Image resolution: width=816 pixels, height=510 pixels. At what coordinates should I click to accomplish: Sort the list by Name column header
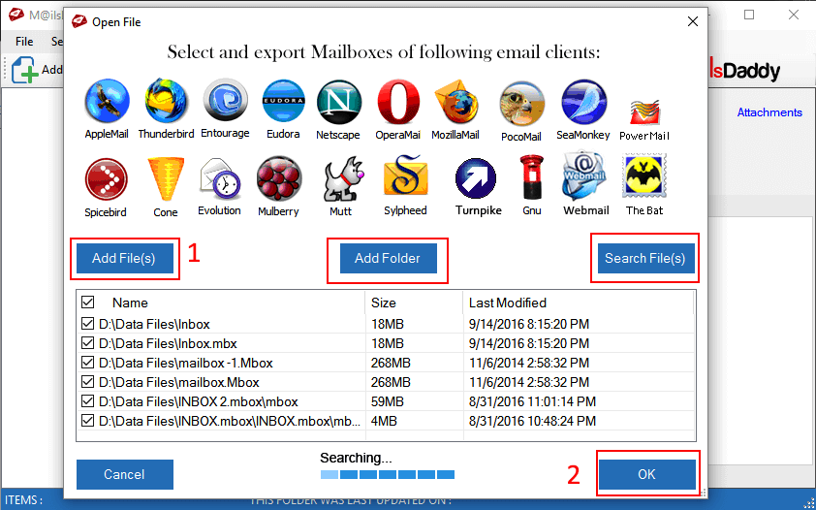[x=130, y=303]
